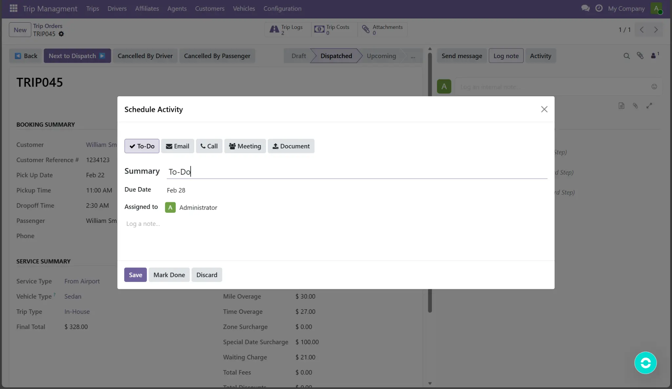Click the user avatar in top bar
This screenshot has width=672, height=389.
click(x=657, y=9)
